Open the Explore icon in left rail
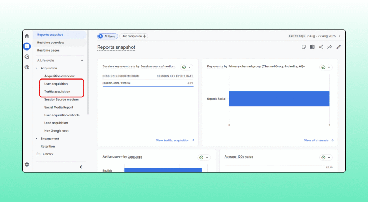This screenshot has height=202, width=368. point(27,57)
